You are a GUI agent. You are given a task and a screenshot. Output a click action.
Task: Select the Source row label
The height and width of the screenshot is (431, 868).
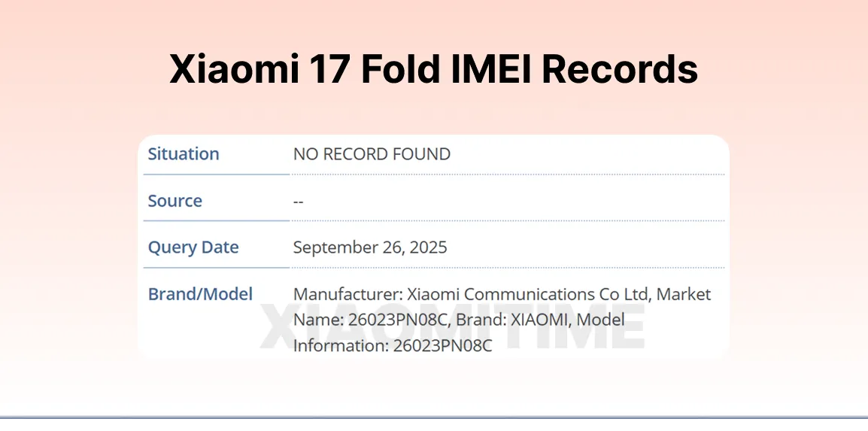(x=175, y=201)
